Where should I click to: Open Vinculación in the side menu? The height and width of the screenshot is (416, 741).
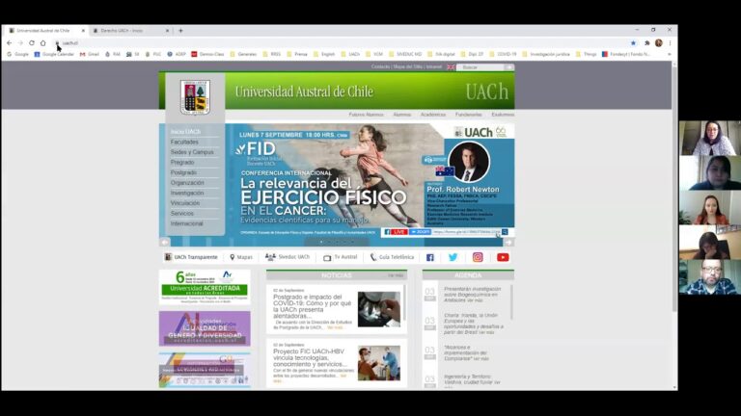point(185,203)
